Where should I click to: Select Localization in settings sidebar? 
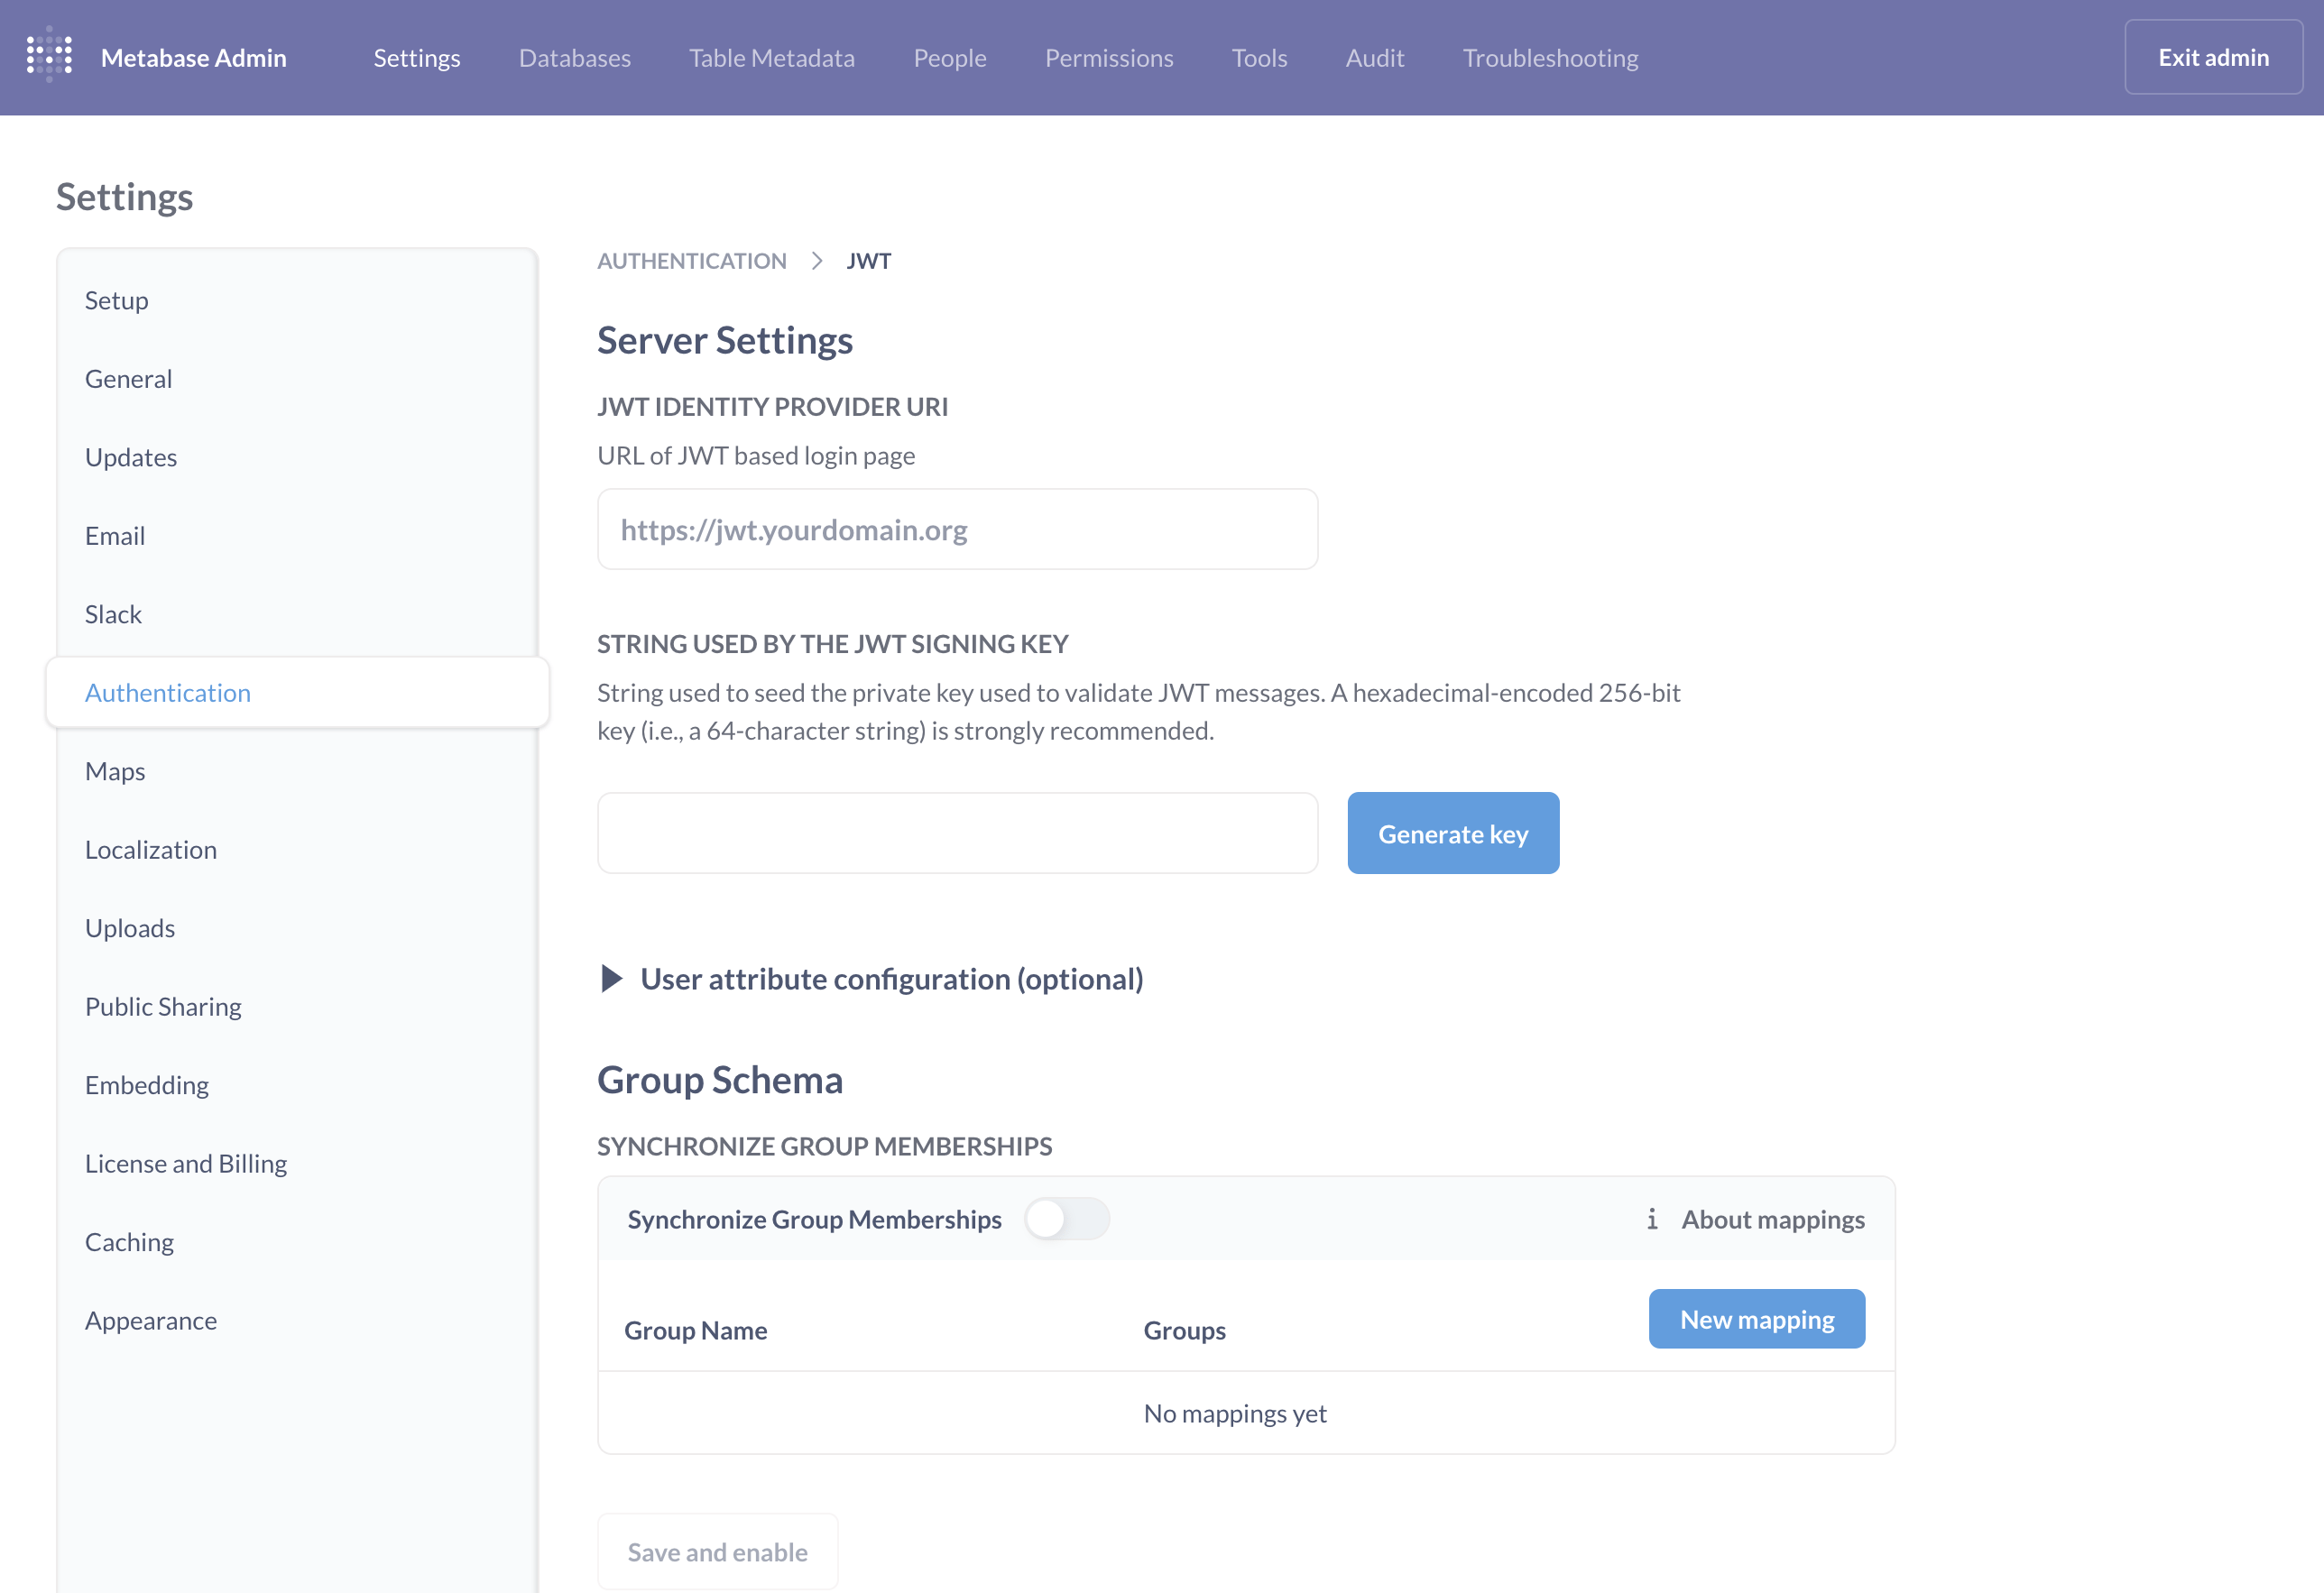click(297, 850)
